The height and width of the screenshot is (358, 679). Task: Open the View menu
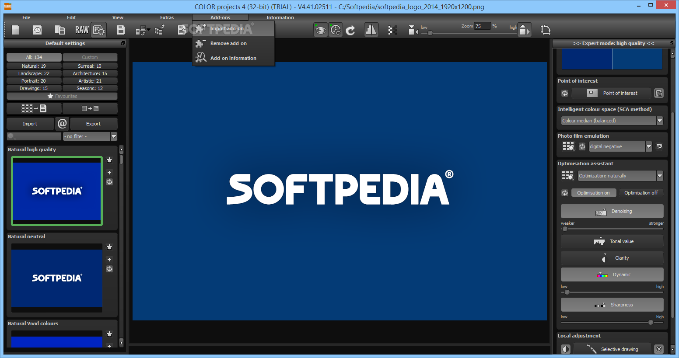(118, 17)
